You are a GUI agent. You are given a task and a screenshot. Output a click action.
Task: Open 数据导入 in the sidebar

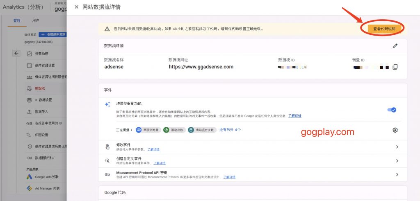coord(41,112)
